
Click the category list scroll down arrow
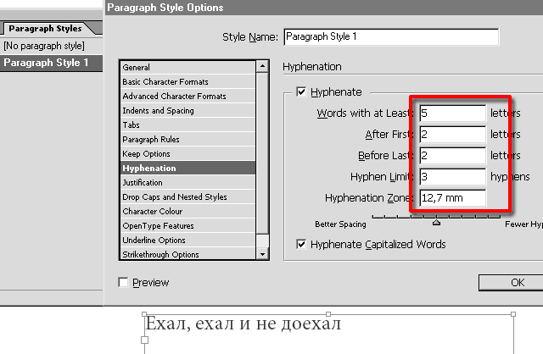point(262,254)
